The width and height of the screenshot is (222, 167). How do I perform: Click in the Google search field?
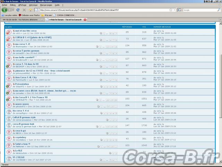tap(200, 10)
